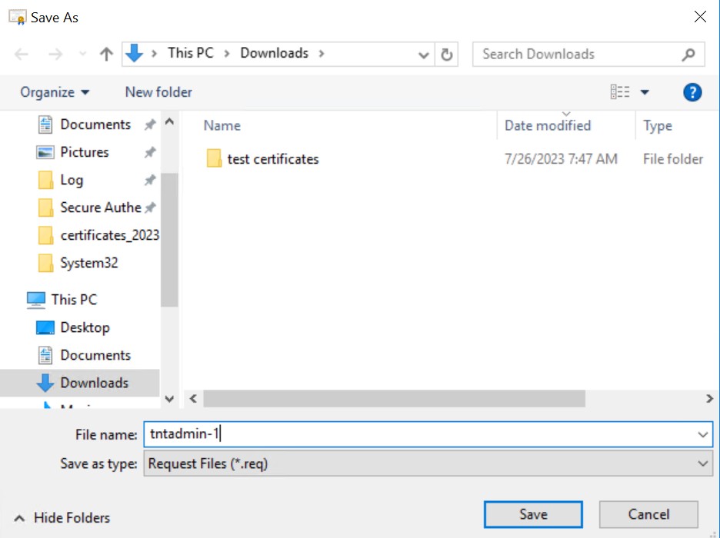Open the blue Help question mark icon

coord(692,92)
